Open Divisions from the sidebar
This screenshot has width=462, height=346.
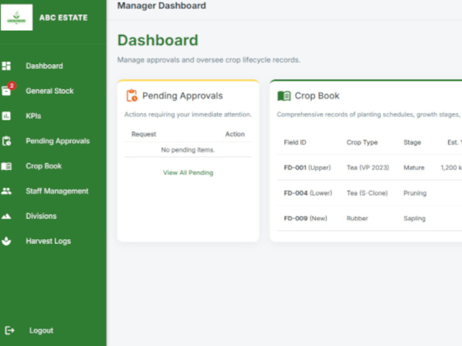click(41, 216)
